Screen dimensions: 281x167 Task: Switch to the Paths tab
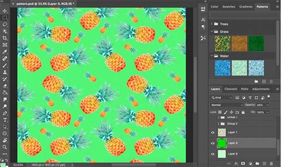click(x=244, y=89)
